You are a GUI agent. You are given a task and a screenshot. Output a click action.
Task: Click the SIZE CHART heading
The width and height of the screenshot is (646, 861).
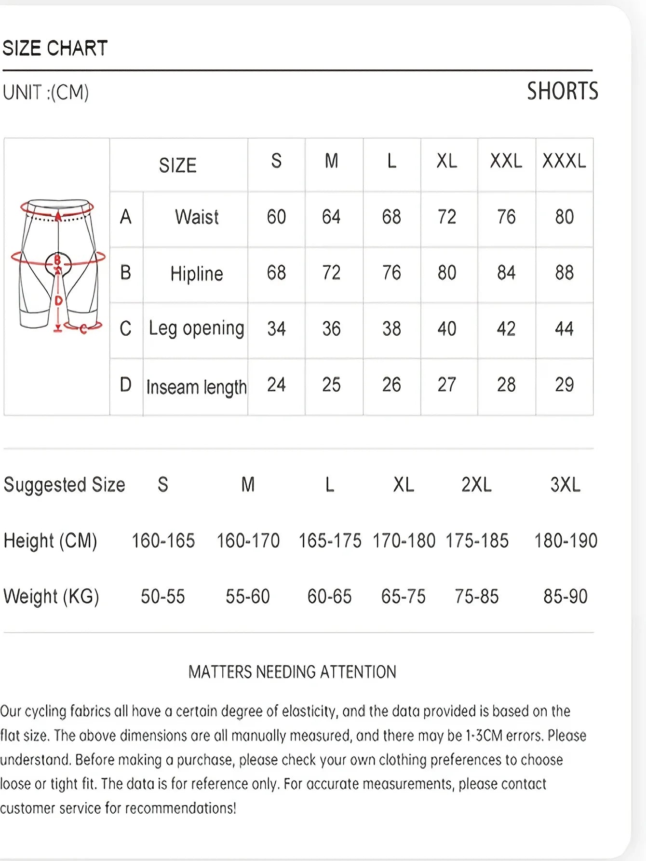click(55, 48)
